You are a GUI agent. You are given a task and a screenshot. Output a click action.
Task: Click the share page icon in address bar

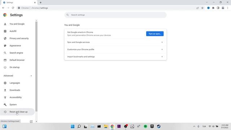(197, 8)
